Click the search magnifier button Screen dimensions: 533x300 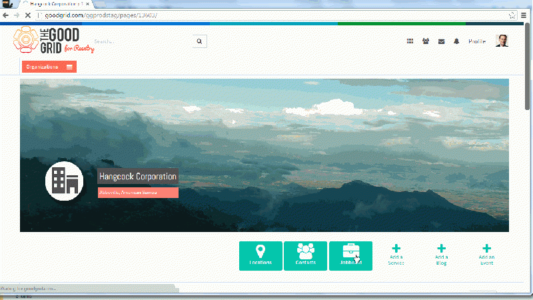click(x=199, y=41)
